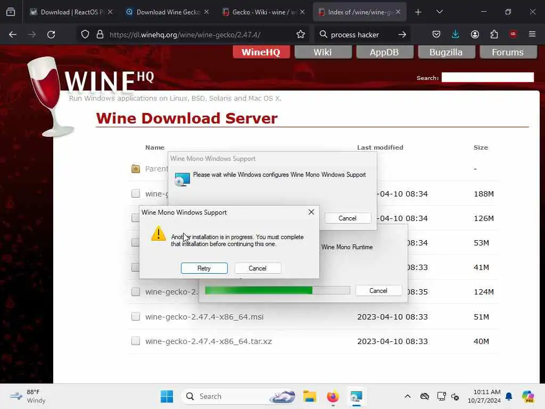
Task: Switch to the Download Wine Gecko tab
Action: [x=167, y=12]
